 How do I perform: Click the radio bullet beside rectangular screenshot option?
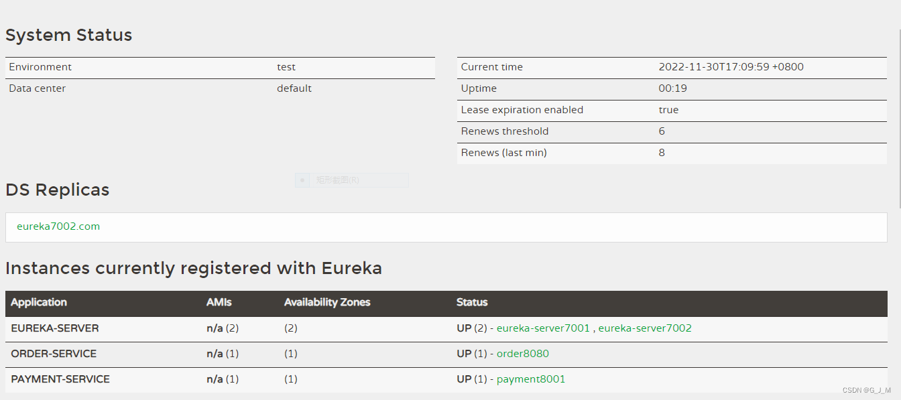tap(302, 180)
